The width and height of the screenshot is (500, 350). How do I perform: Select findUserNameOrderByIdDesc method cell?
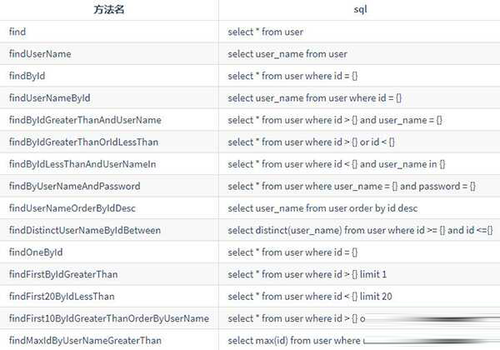pyautogui.click(x=73, y=207)
